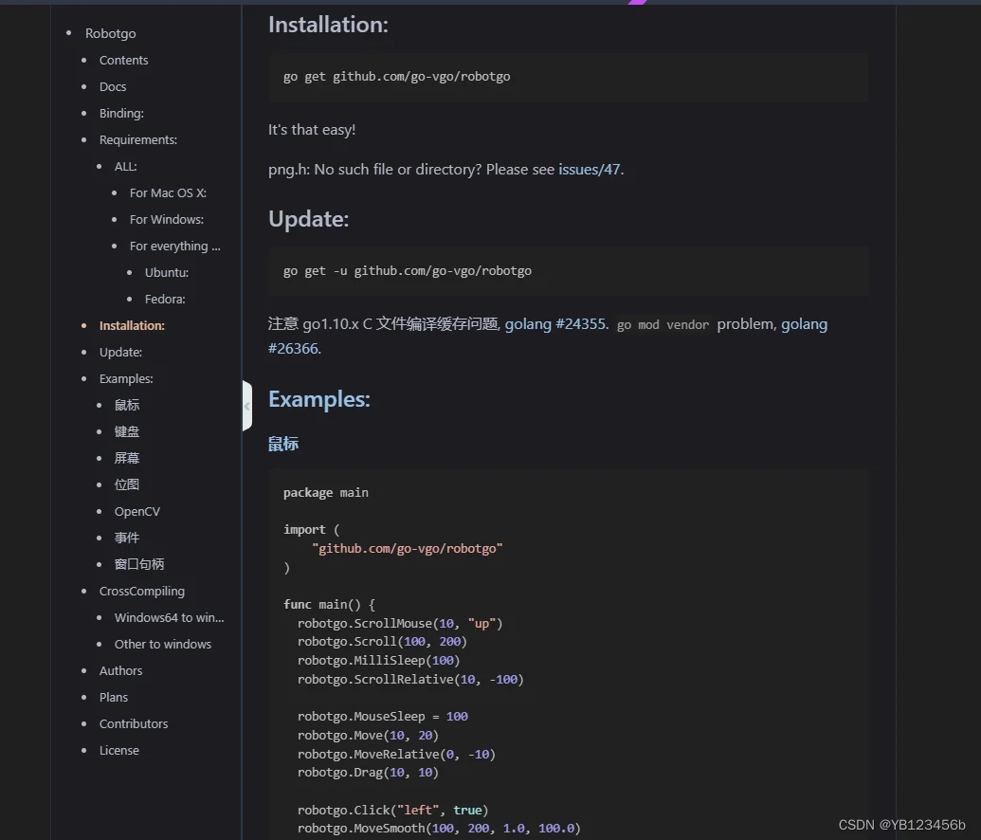The image size is (981, 840).
Task: Select the 窗口句柄 sidebar entry
Action: point(139,565)
